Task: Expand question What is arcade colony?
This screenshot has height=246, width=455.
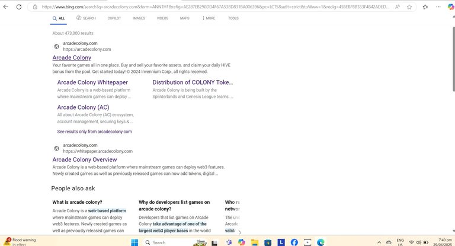Action: [x=77, y=202]
